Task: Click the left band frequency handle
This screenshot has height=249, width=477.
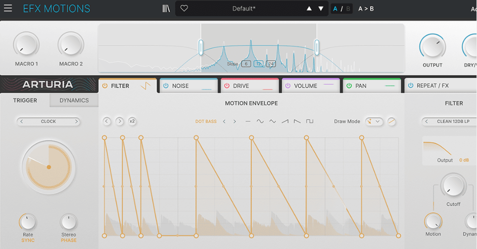Action: (201, 47)
